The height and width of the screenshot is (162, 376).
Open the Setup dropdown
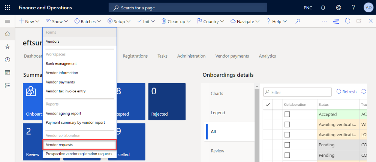tap(119, 22)
